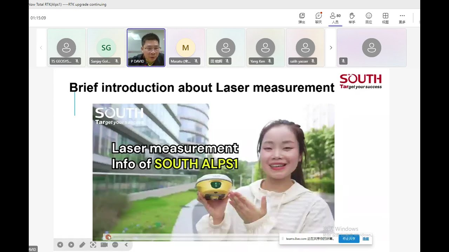Open the reactions (回应) menu
Screen dimensions: 449x252
369,18
